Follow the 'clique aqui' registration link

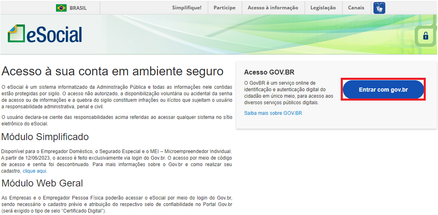click(34, 171)
